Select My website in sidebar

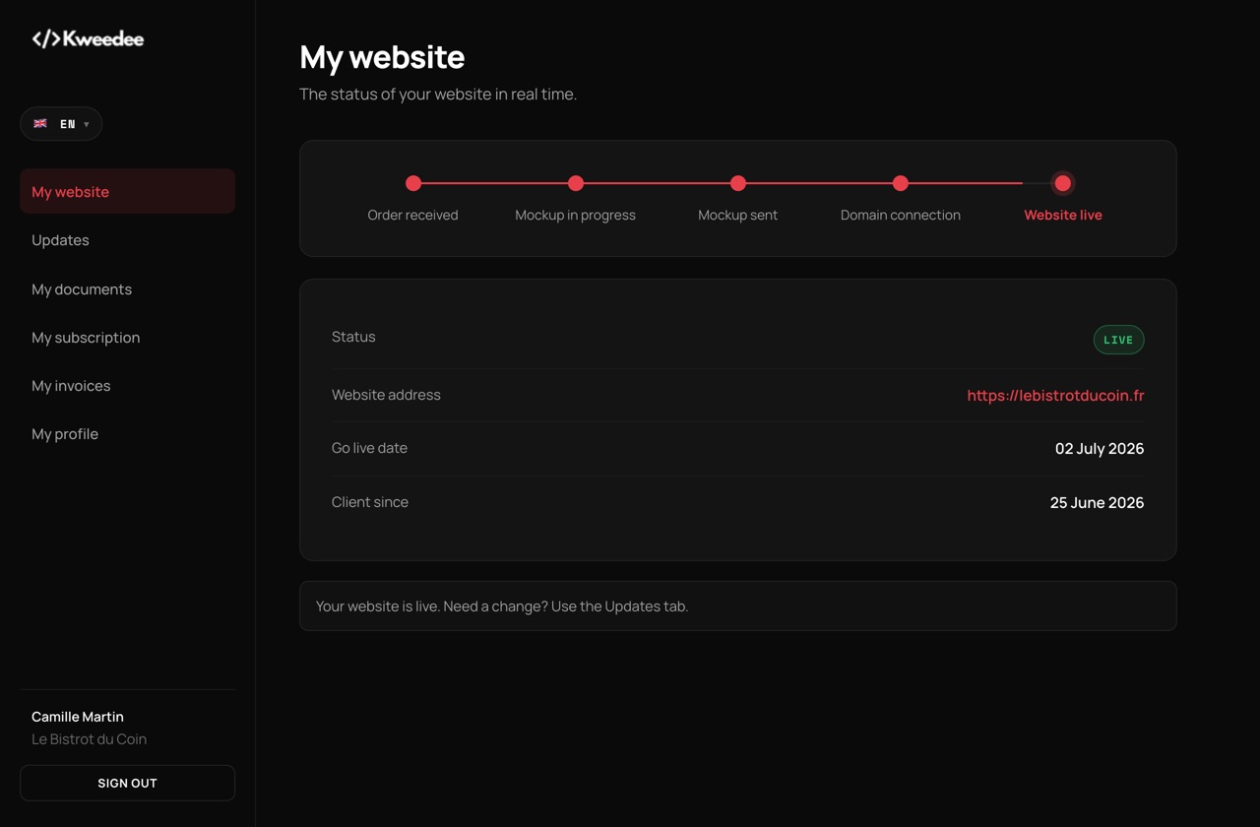click(x=127, y=191)
